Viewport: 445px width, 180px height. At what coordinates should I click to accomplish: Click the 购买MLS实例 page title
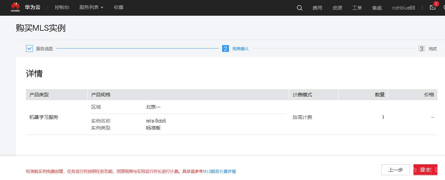pos(41,28)
